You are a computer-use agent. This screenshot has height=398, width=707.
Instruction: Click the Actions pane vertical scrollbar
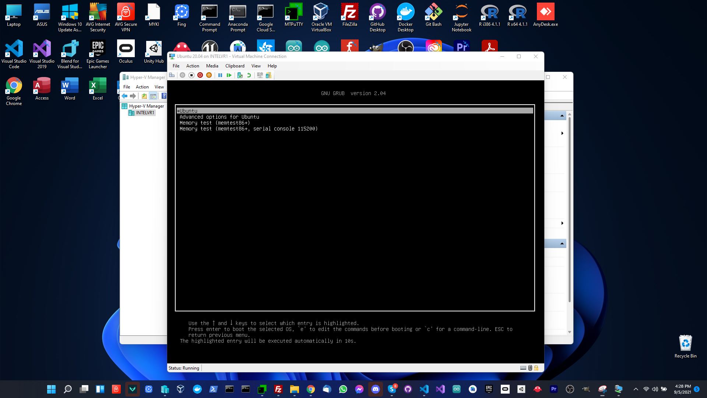(570, 209)
